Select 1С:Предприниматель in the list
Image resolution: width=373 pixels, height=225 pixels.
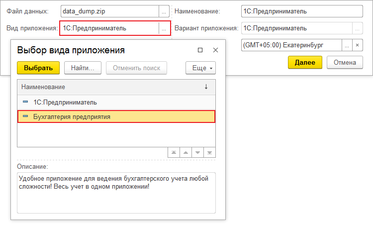pyautogui.click(x=116, y=103)
